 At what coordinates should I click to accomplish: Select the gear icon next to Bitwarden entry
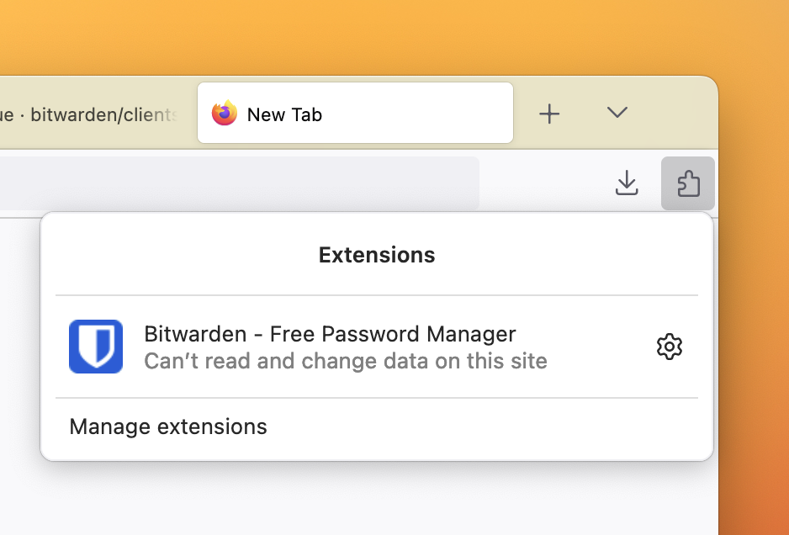coord(670,346)
